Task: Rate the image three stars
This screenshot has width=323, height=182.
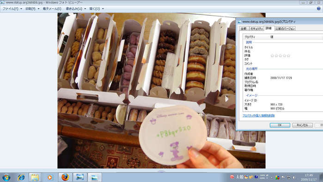Action: tap(280, 56)
